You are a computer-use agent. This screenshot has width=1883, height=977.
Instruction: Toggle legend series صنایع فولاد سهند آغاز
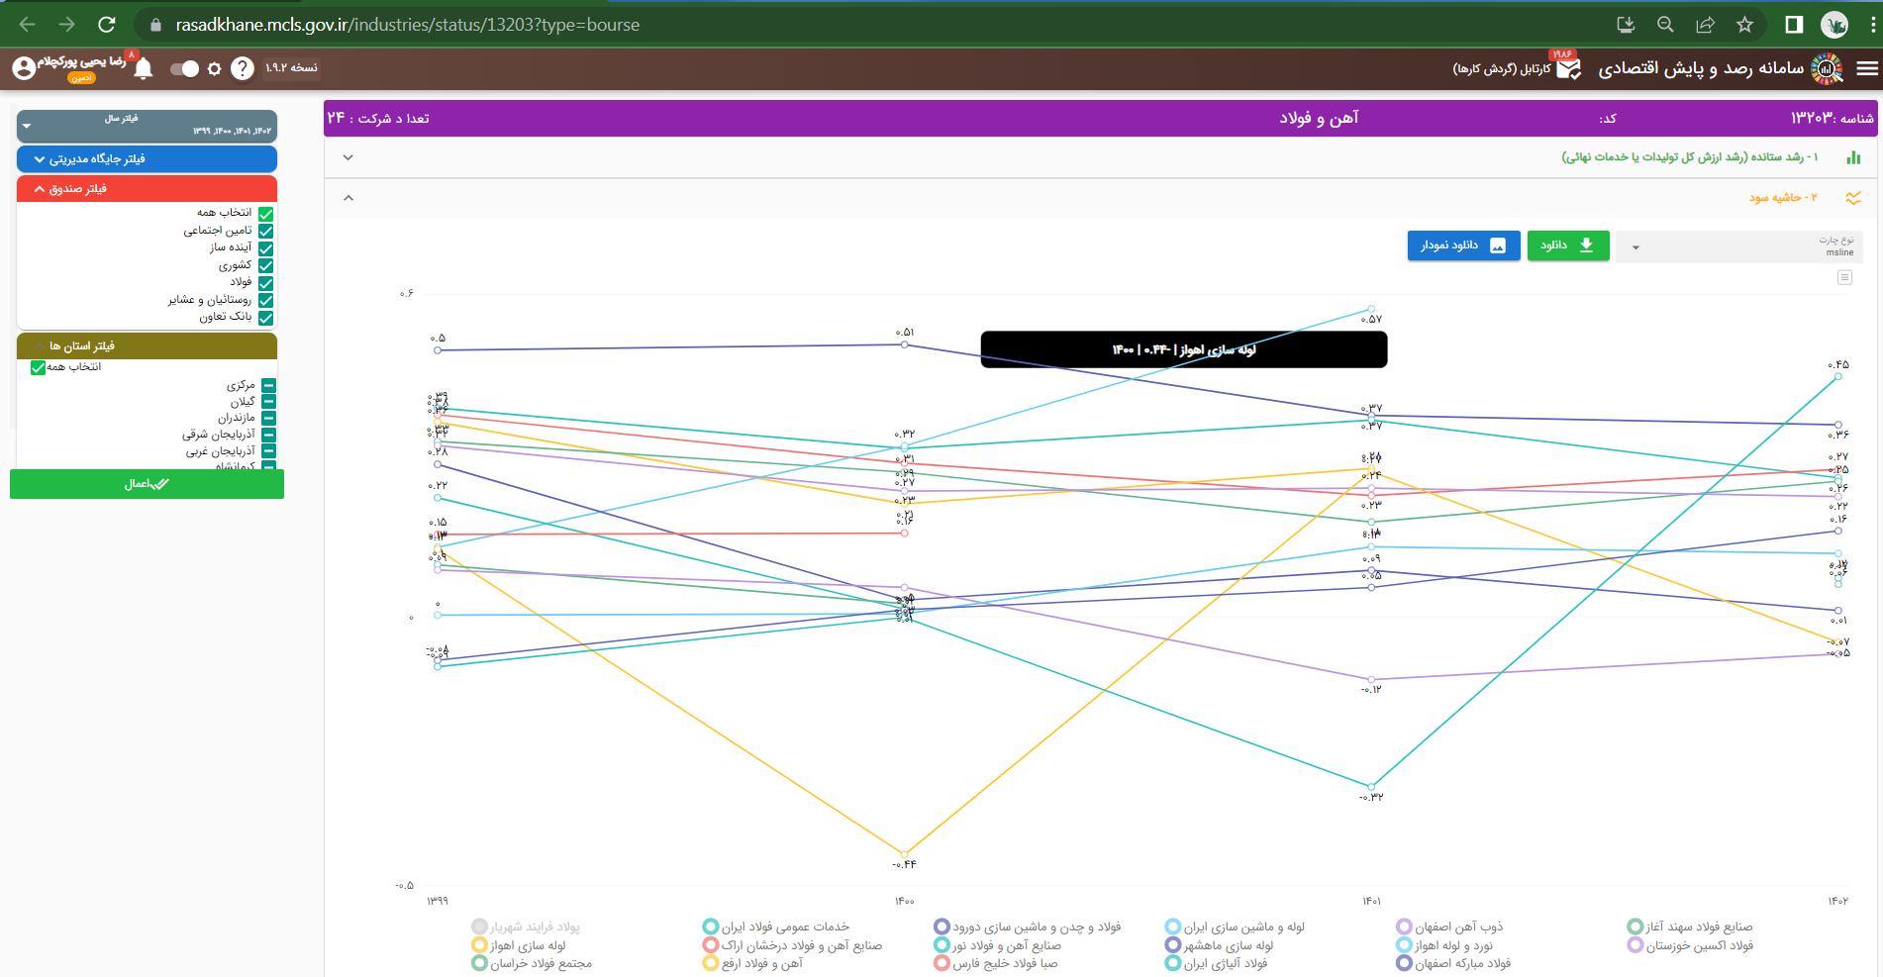(x=1691, y=927)
